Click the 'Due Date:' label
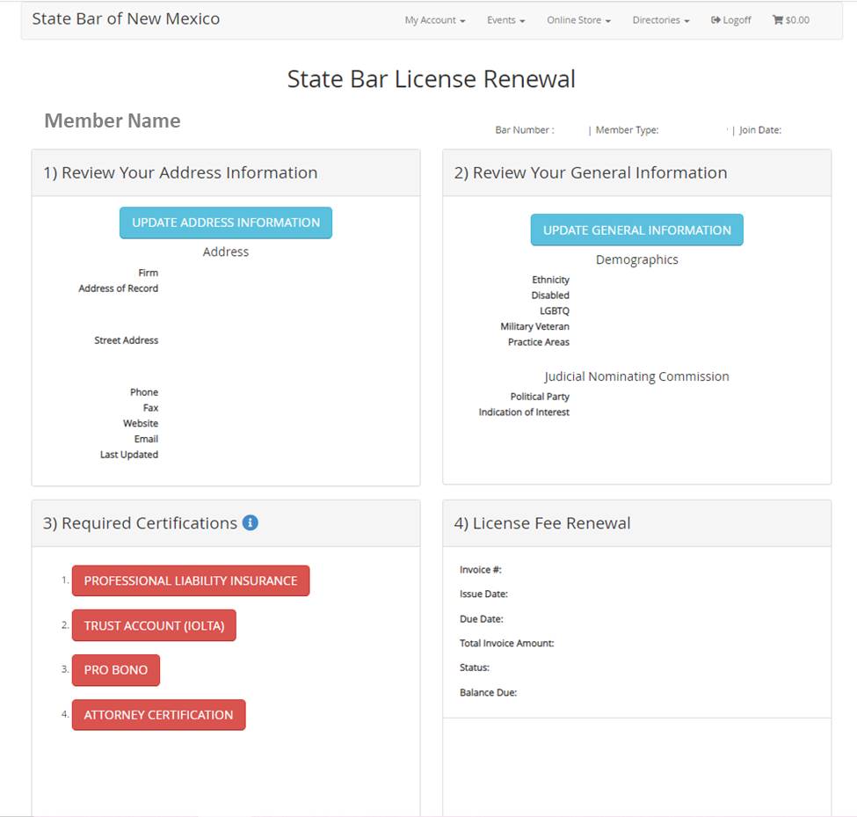Screen dimensions: 857x817 [482, 619]
